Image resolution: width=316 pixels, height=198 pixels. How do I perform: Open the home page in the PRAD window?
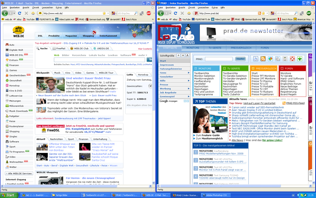[189, 13]
